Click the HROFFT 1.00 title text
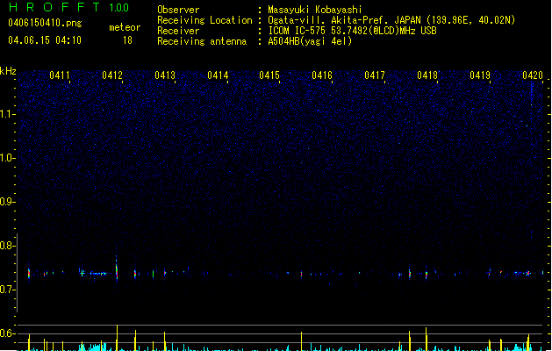 [68, 7]
